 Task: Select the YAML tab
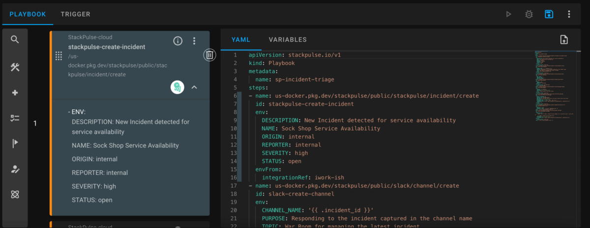tap(241, 40)
